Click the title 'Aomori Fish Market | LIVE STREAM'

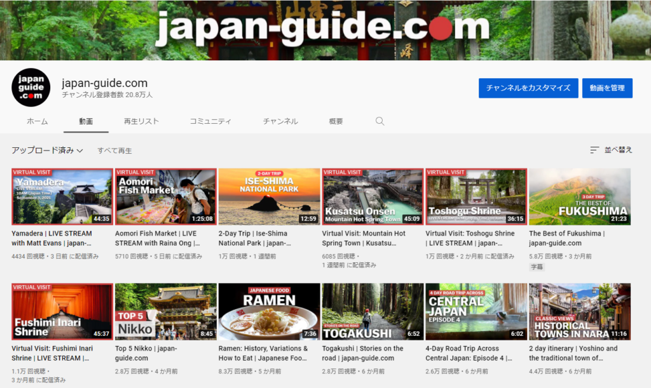pos(158,238)
